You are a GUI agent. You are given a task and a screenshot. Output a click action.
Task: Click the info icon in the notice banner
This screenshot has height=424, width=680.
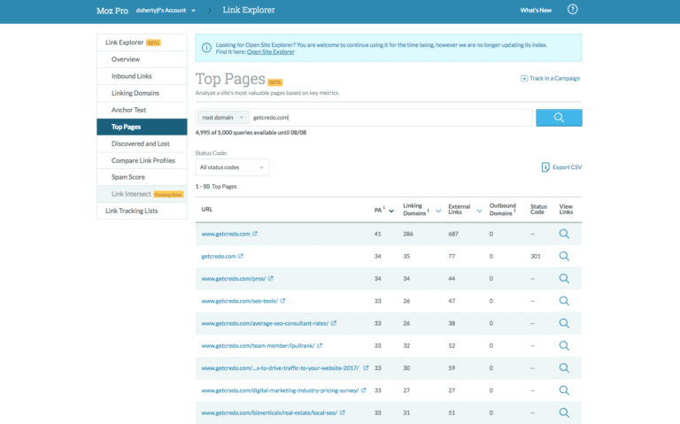tap(206, 48)
